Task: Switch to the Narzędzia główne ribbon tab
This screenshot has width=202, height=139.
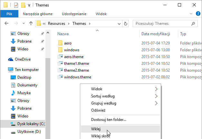Action: [x=38, y=14]
